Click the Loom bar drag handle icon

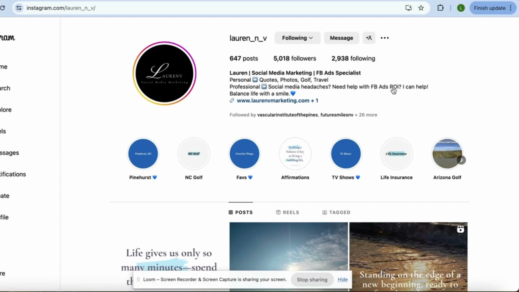tap(138, 279)
